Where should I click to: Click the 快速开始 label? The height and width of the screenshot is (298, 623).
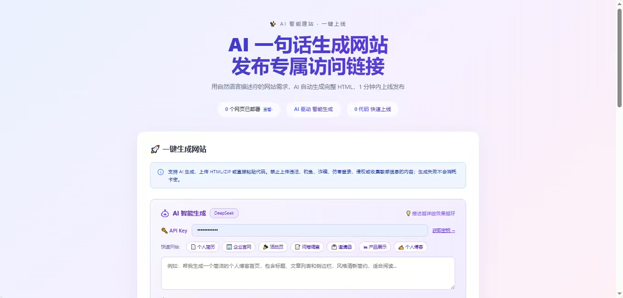(x=171, y=247)
